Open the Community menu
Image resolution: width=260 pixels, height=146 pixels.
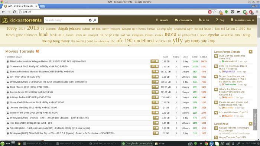(183, 20)
